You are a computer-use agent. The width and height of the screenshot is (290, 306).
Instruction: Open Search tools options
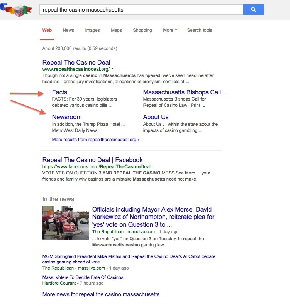tap(200, 30)
